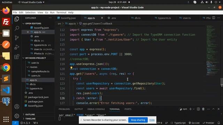
Task: Open the Debug Console panel tab
Action: click(x=96, y=109)
